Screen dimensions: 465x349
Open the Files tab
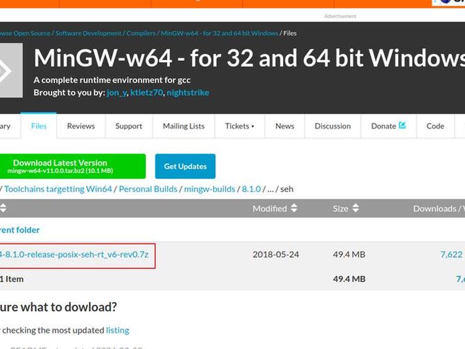pyautogui.click(x=38, y=126)
